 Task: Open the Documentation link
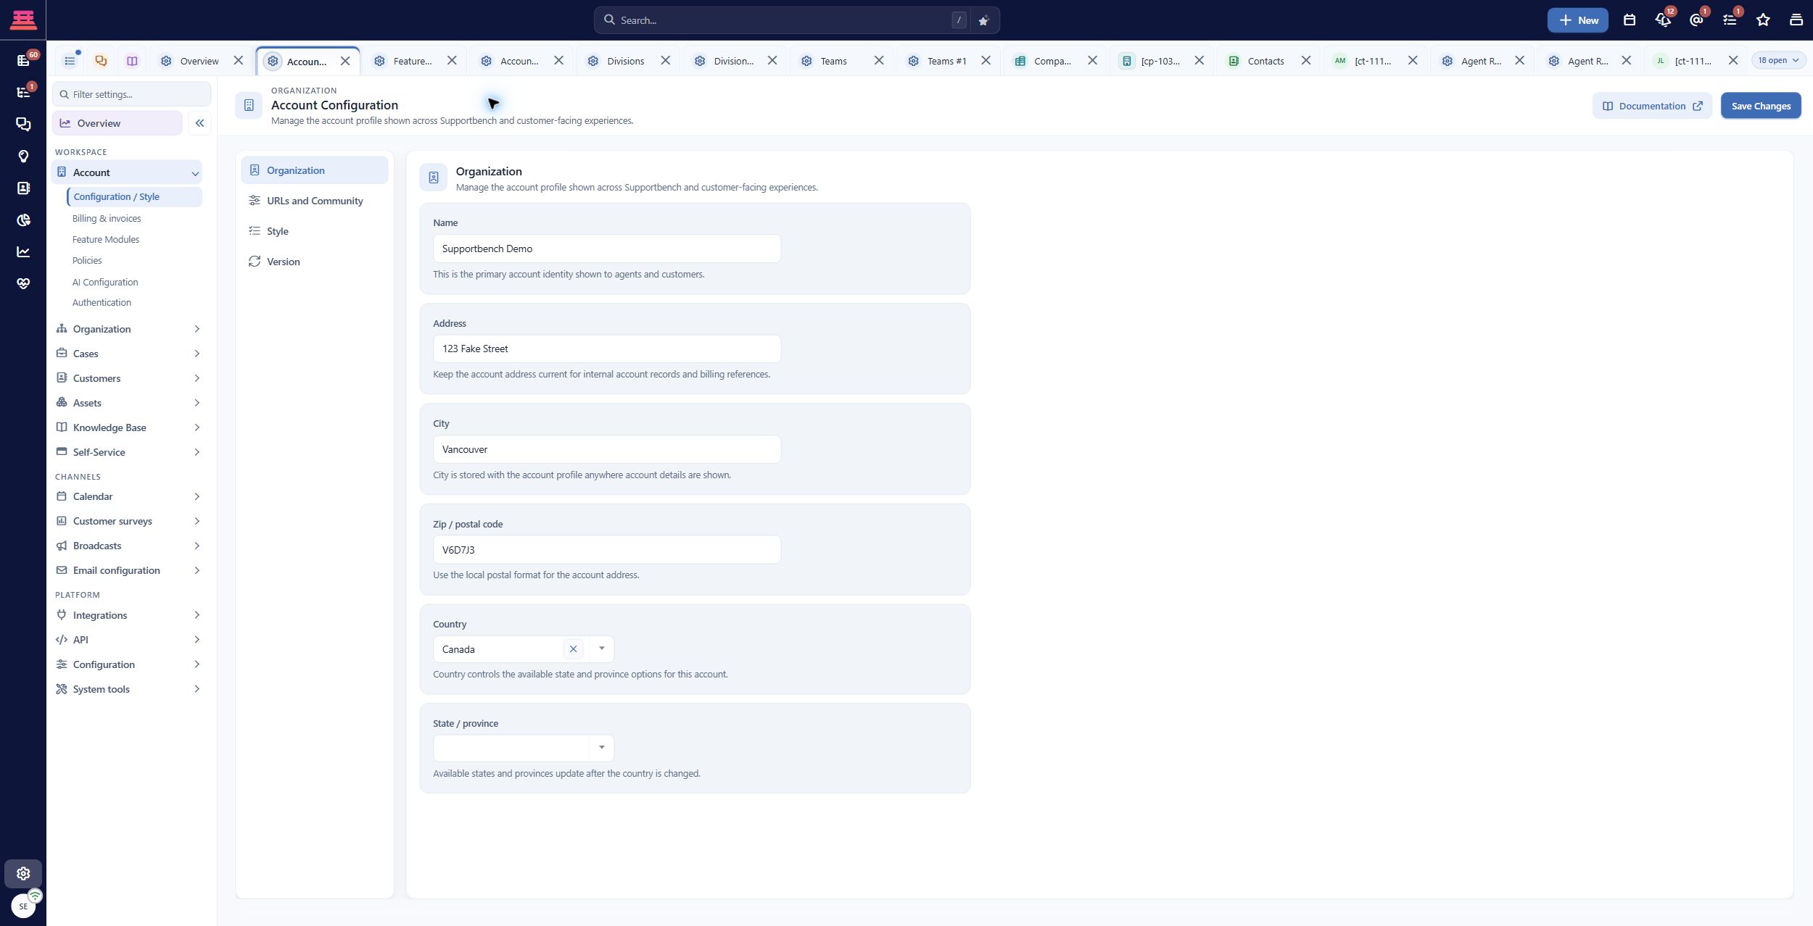(1652, 106)
